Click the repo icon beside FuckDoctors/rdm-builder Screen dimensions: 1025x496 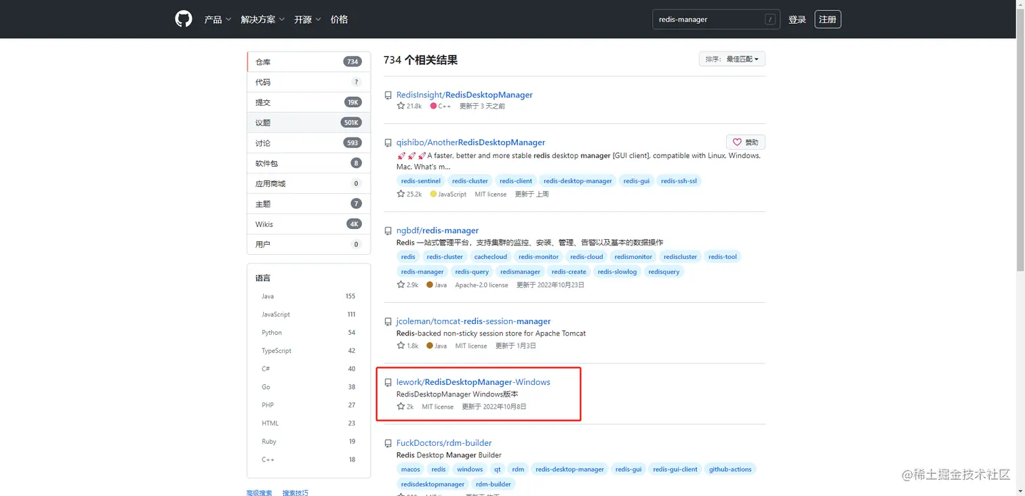pos(388,443)
